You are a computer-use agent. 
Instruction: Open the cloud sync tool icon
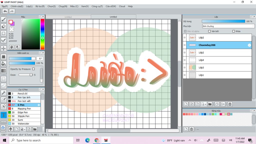[3, 127]
